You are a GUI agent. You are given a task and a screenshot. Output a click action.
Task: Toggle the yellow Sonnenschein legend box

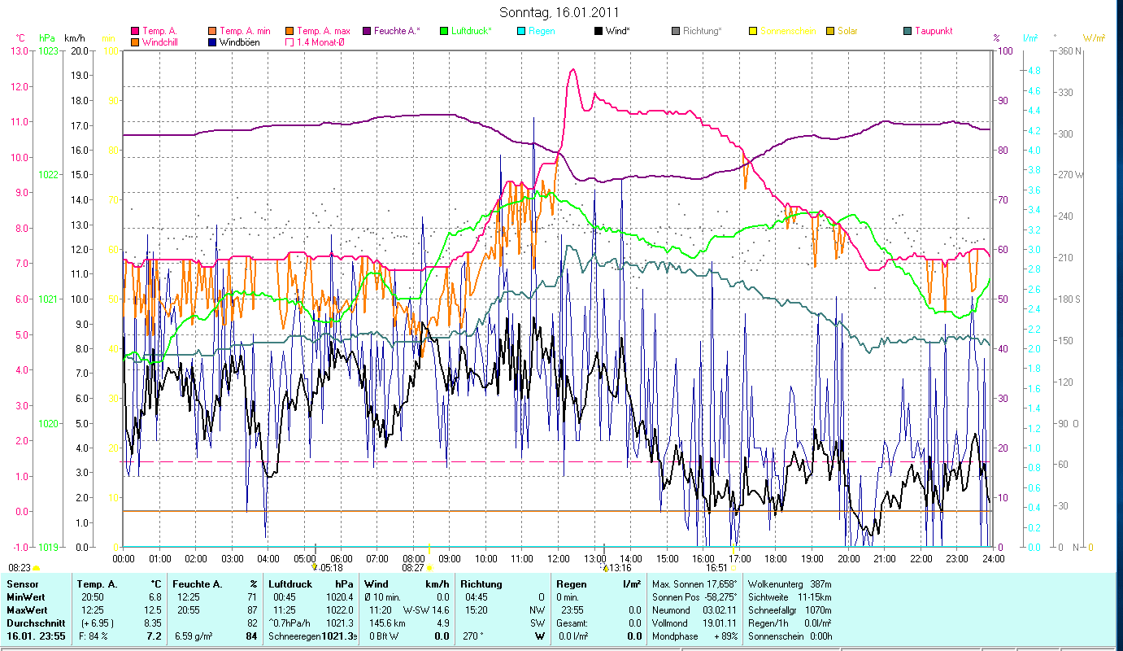pyautogui.click(x=753, y=31)
